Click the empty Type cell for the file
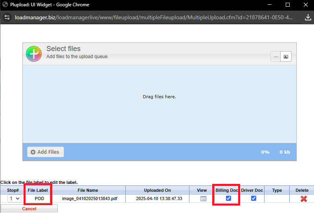This screenshot has height=213, width=314. click(277, 199)
